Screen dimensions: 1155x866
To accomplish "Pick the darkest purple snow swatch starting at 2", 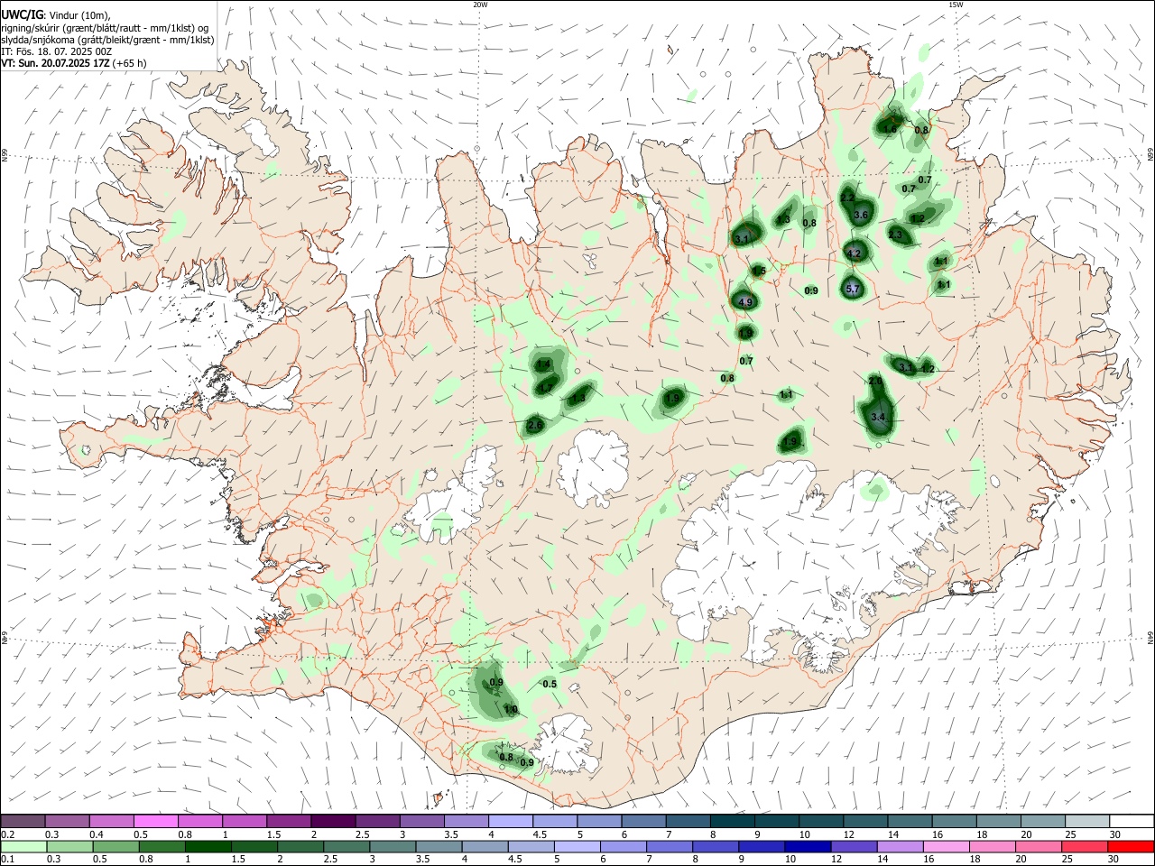I will (x=333, y=822).
